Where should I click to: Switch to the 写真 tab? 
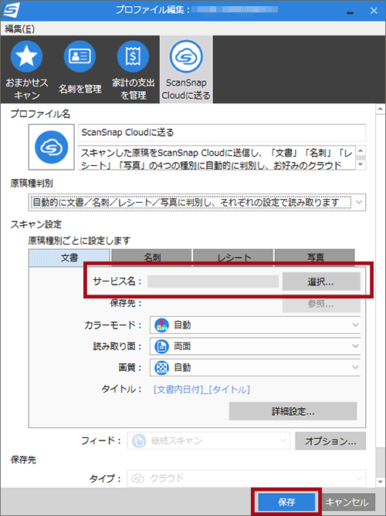tap(315, 258)
